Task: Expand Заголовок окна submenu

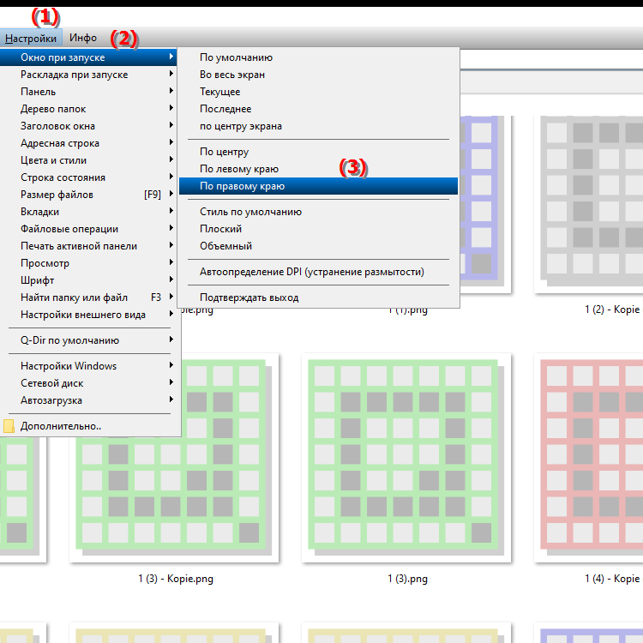Action: tap(88, 126)
